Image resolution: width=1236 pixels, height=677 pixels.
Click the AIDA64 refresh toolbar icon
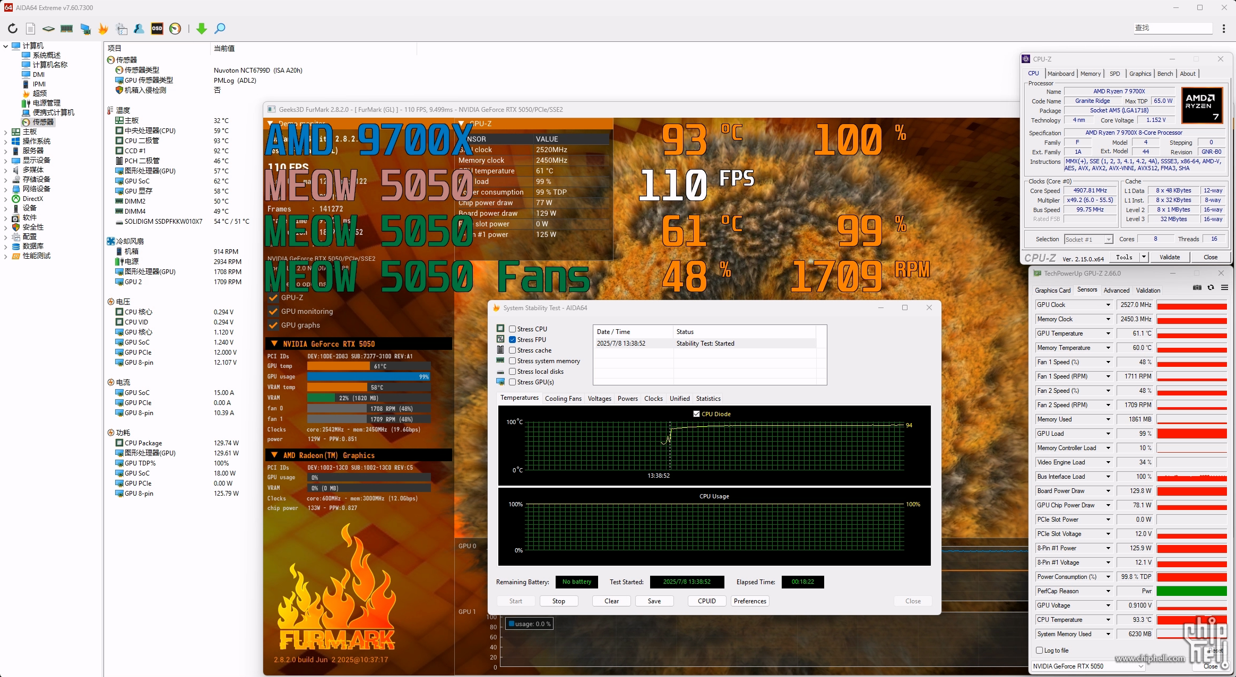[x=13, y=29]
